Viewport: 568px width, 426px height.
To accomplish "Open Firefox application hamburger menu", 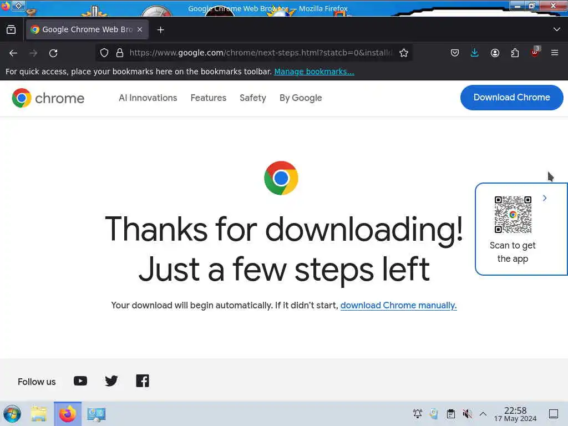I will pos(555,53).
